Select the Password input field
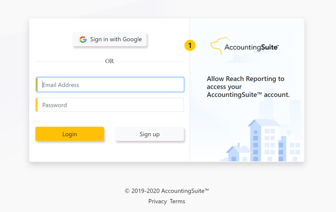This screenshot has width=336, height=212. 110,105
